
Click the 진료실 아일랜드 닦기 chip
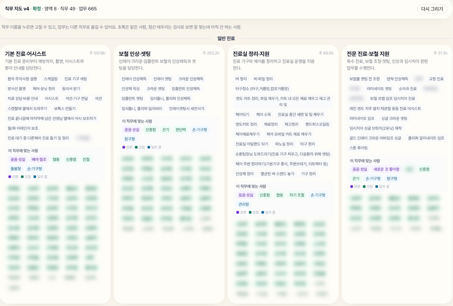252,144
